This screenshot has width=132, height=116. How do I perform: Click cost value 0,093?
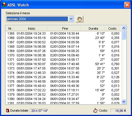pyautogui.click(x=115, y=33)
